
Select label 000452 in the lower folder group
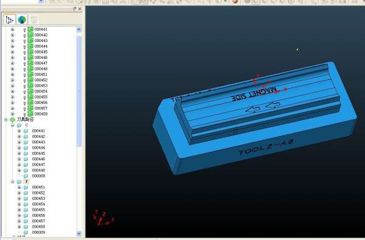tap(38, 193)
